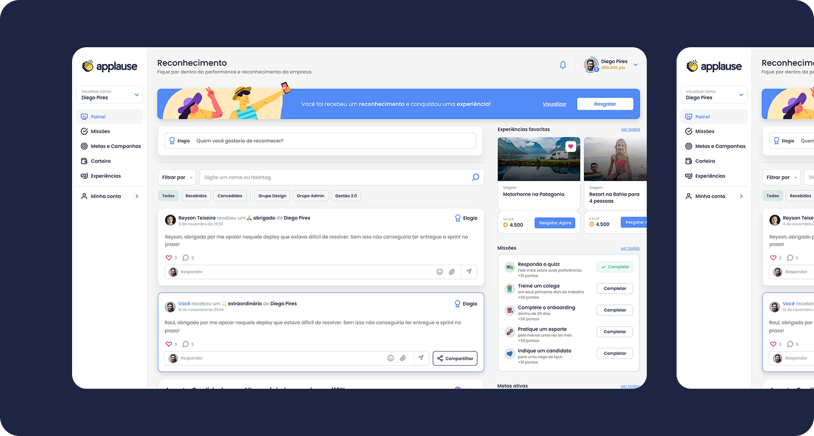This screenshot has width=814, height=436.
Task: Send reply on 'Você recebeu' post
Action: [x=421, y=358]
